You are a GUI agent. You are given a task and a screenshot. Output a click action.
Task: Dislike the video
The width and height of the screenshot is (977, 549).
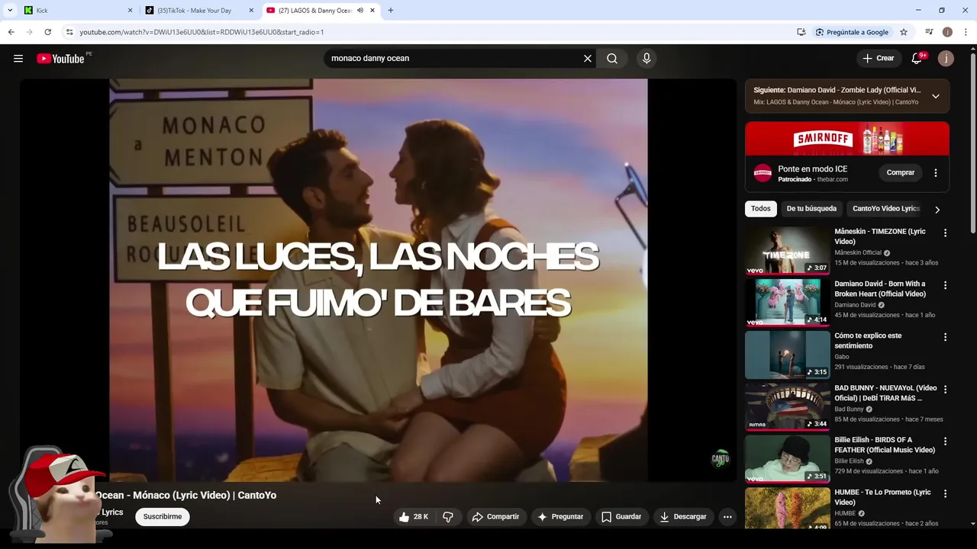pyautogui.click(x=448, y=517)
